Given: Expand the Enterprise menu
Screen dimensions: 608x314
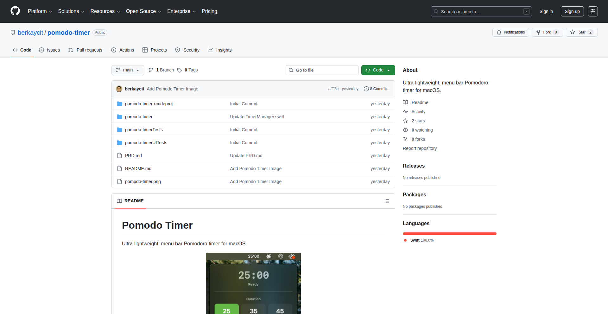Looking at the screenshot, I should coord(181,11).
